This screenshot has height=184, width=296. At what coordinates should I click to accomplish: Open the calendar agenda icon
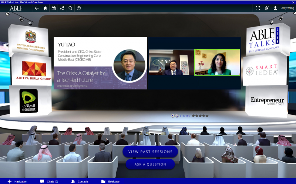coord(54,8)
